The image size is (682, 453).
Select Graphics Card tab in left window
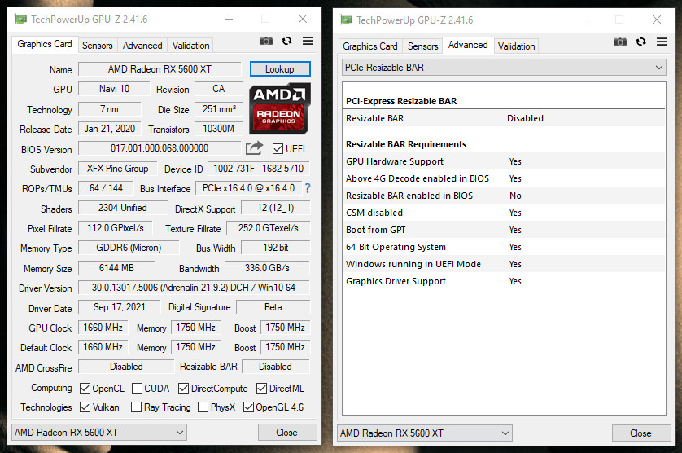coord(45,44)
